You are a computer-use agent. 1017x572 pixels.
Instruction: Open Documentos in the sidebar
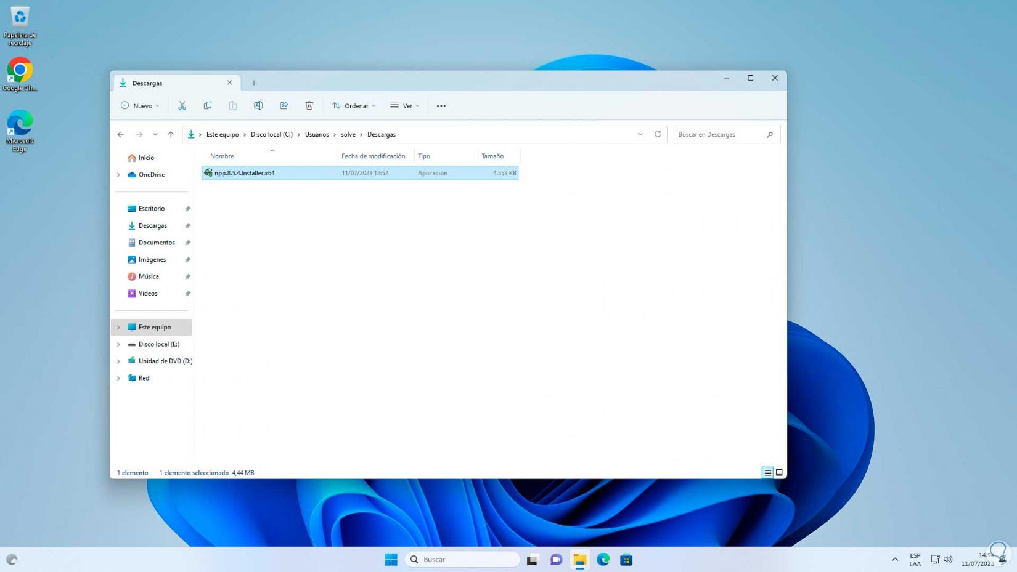click(157, 243)
